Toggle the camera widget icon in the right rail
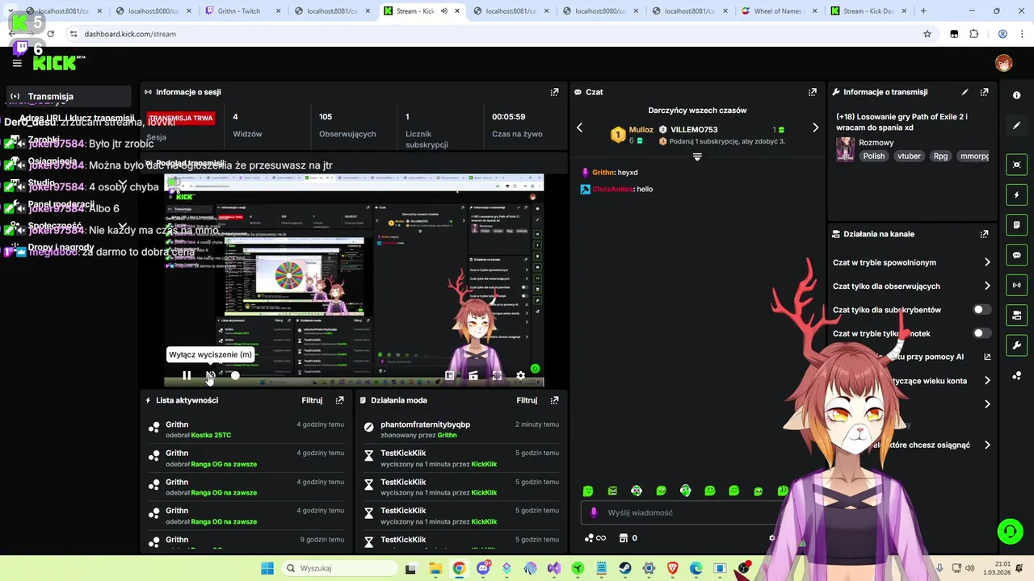The height and width of the screenshot is (581, 1034). (x=1016, y=316)
